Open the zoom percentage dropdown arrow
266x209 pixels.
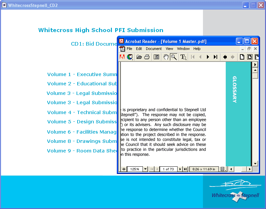[x=146, y=169]
